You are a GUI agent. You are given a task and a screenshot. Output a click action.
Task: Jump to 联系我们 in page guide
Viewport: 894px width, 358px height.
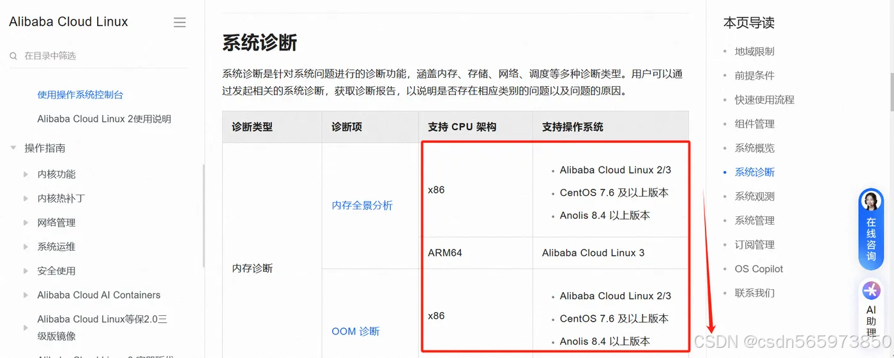click(754, 294)
